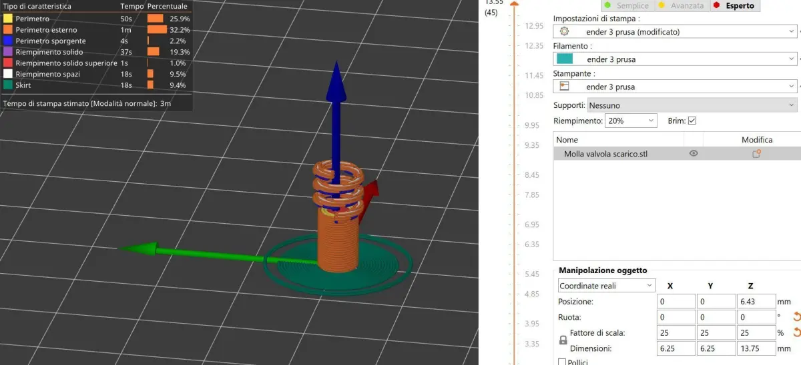Viewport: 801px width, 365px height.
Task: Toggle the scale factor lock icon
Action: (x=563, y=340)
